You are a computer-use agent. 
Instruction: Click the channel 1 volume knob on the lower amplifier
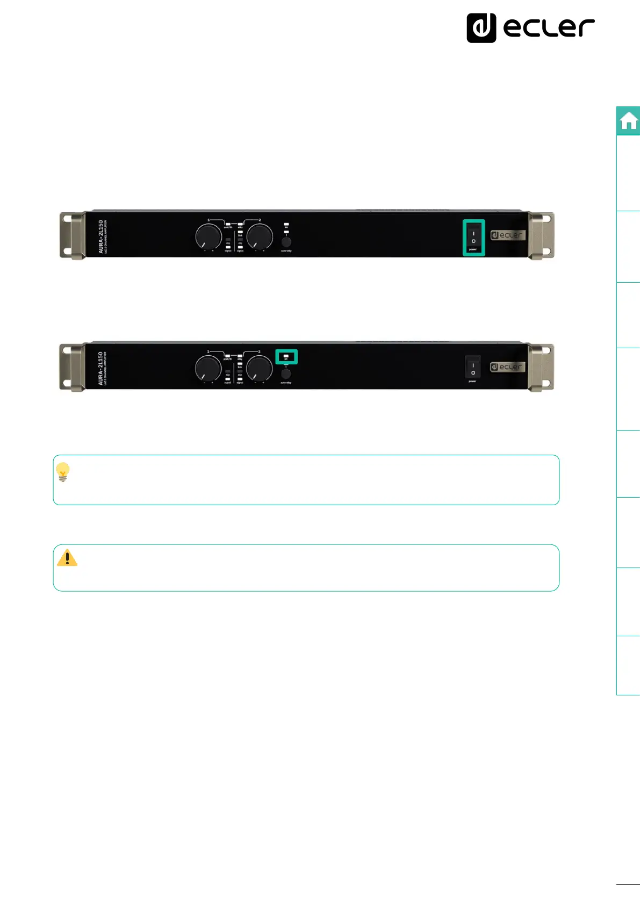208,368
